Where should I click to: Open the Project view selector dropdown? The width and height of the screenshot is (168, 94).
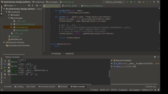tap(10, 5)
